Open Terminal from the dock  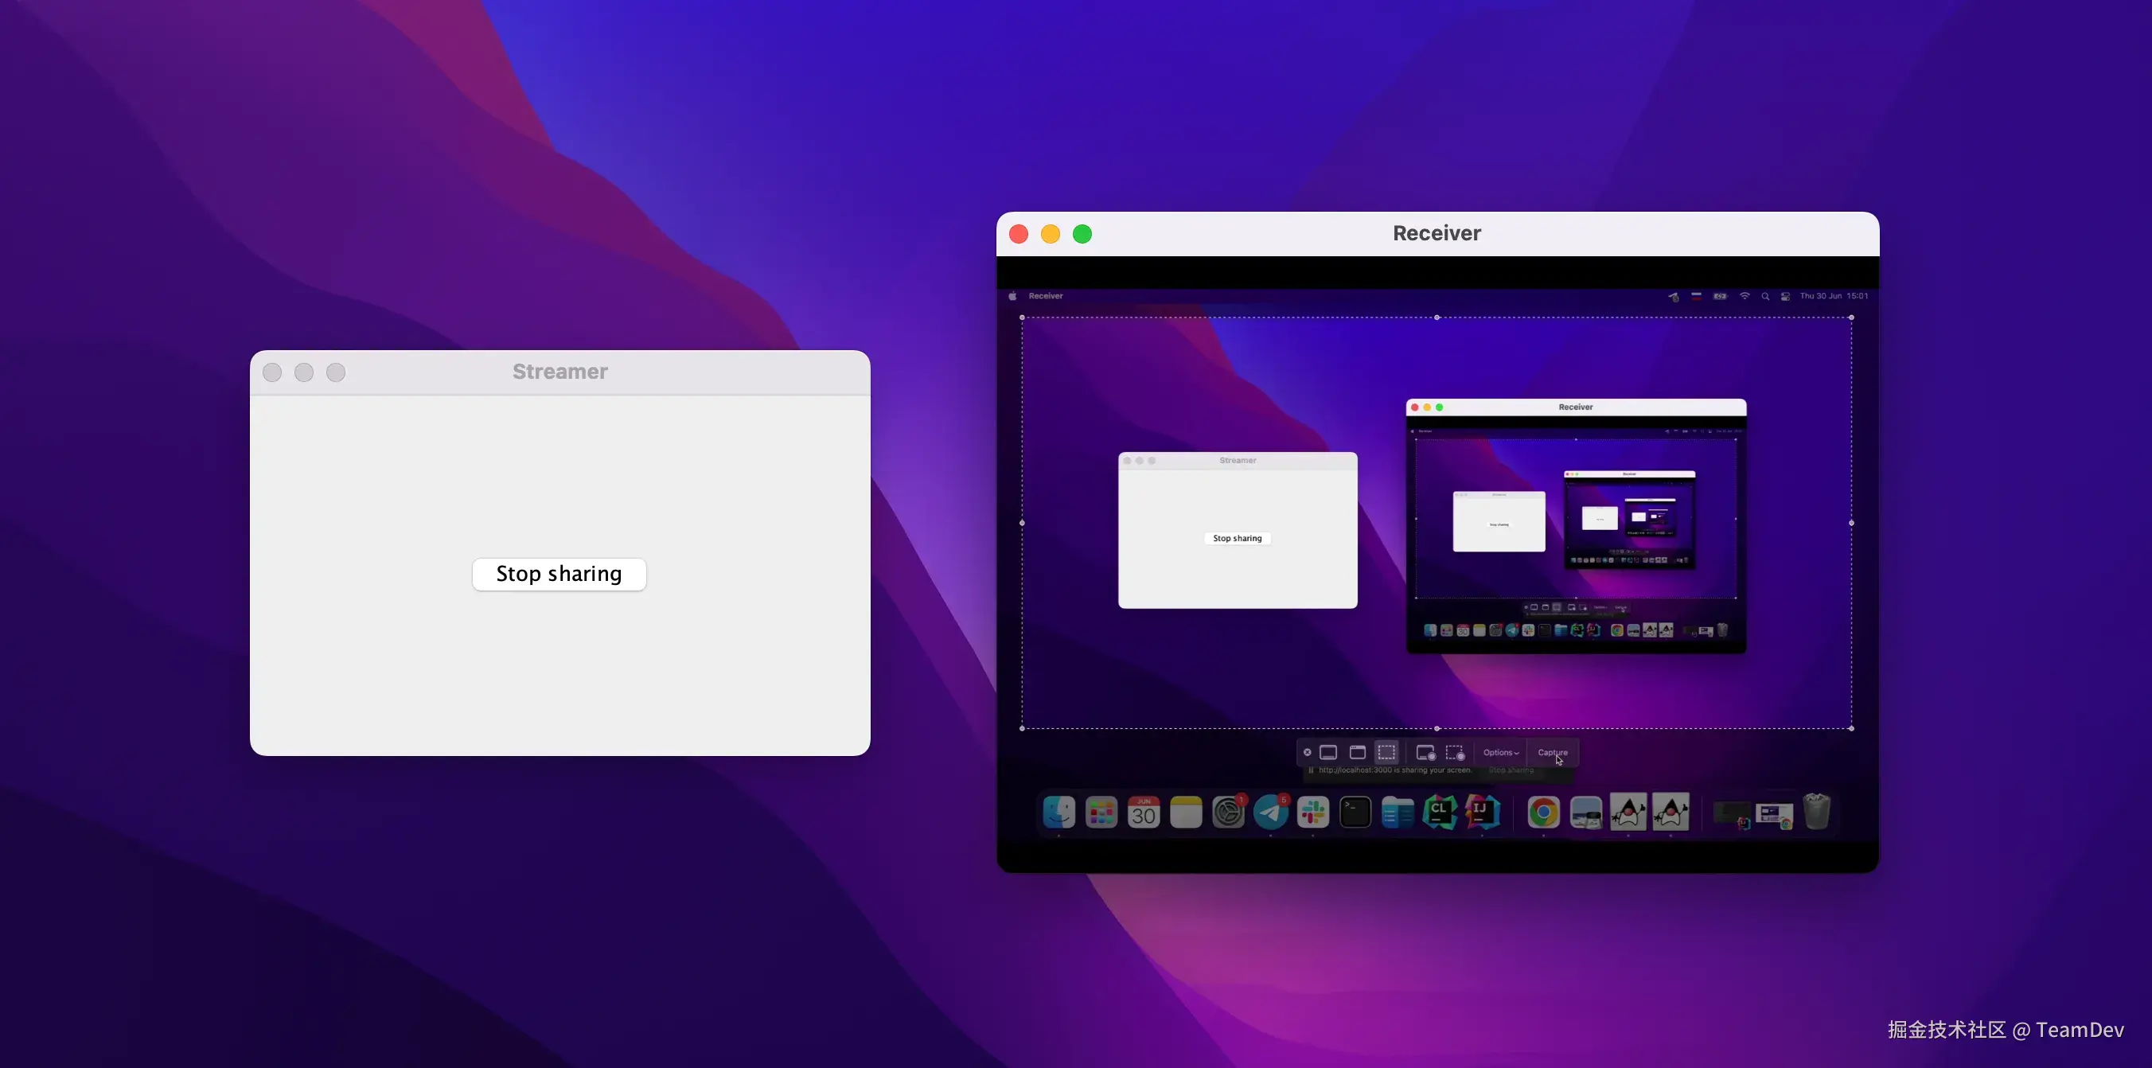tap(1355, 813)
